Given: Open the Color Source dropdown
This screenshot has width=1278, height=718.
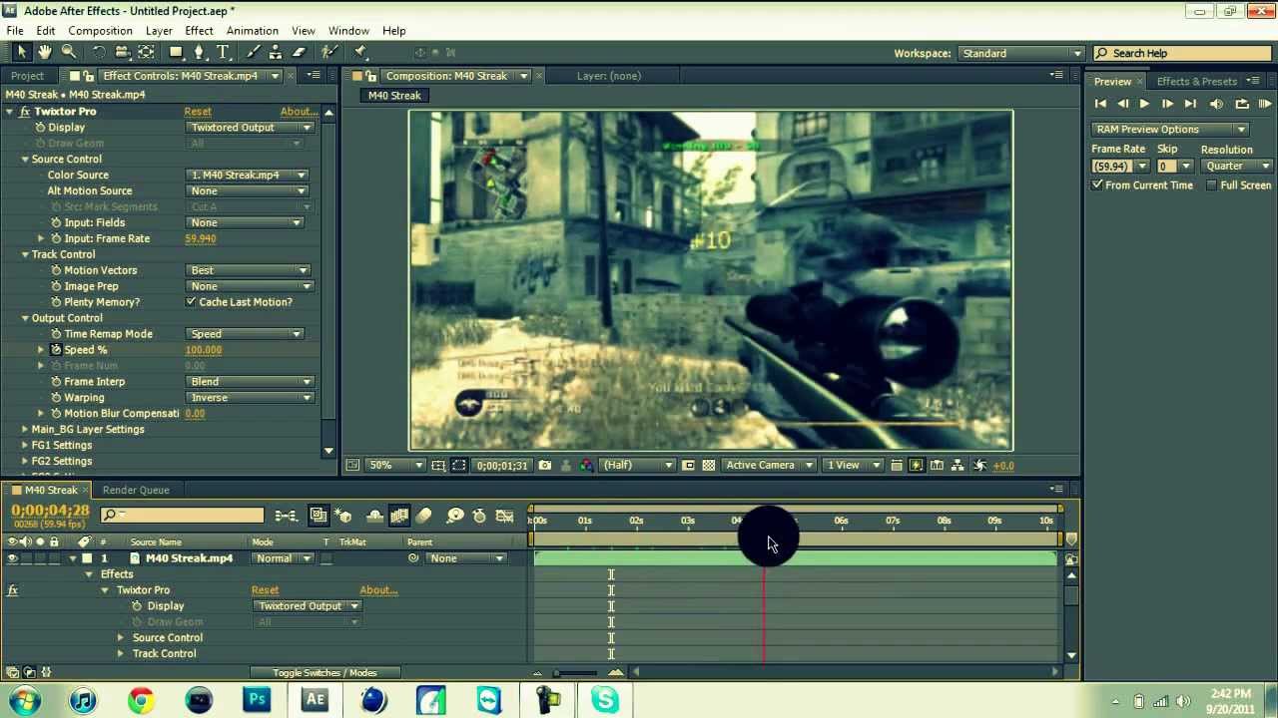Looking at the screenshot, I should coord(247,176).
